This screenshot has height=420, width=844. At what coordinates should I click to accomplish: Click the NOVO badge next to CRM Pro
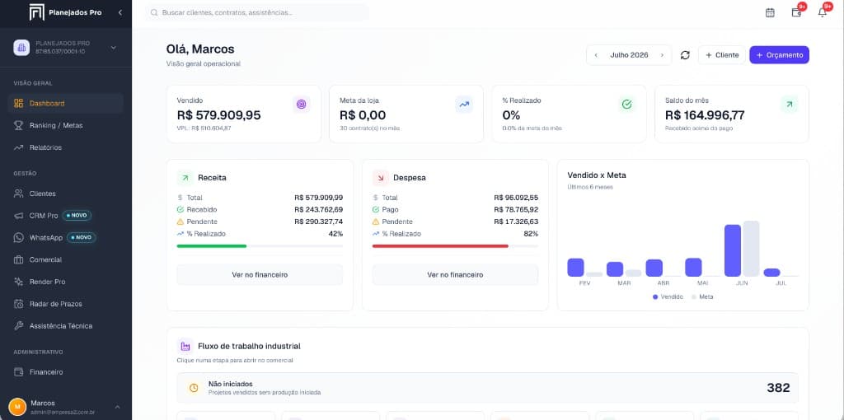click(x=77, y=216)
